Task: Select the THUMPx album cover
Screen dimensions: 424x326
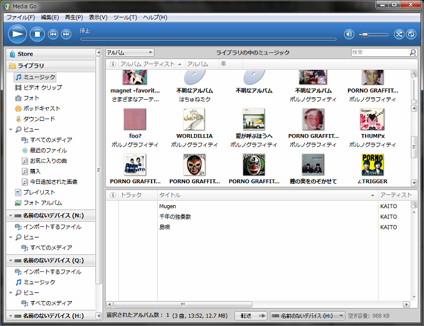Action: 372,120
